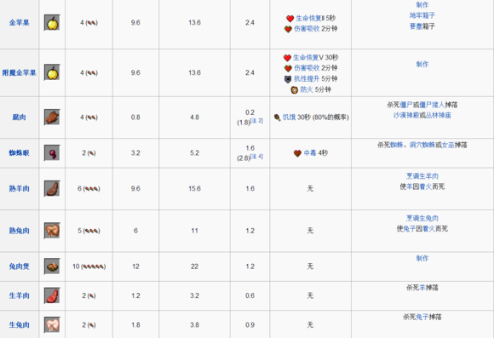Follow the 抗性提升 effect link
Image resolution: width=494 pixels, height=338 pixels.
(307, 78)
